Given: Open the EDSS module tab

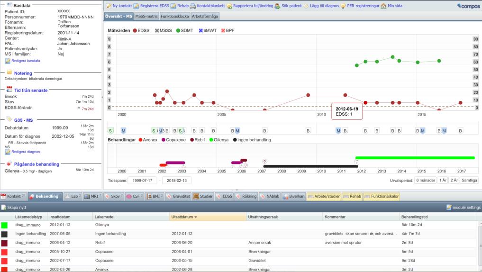Looking at the screenshot, I should click(224, 196).
